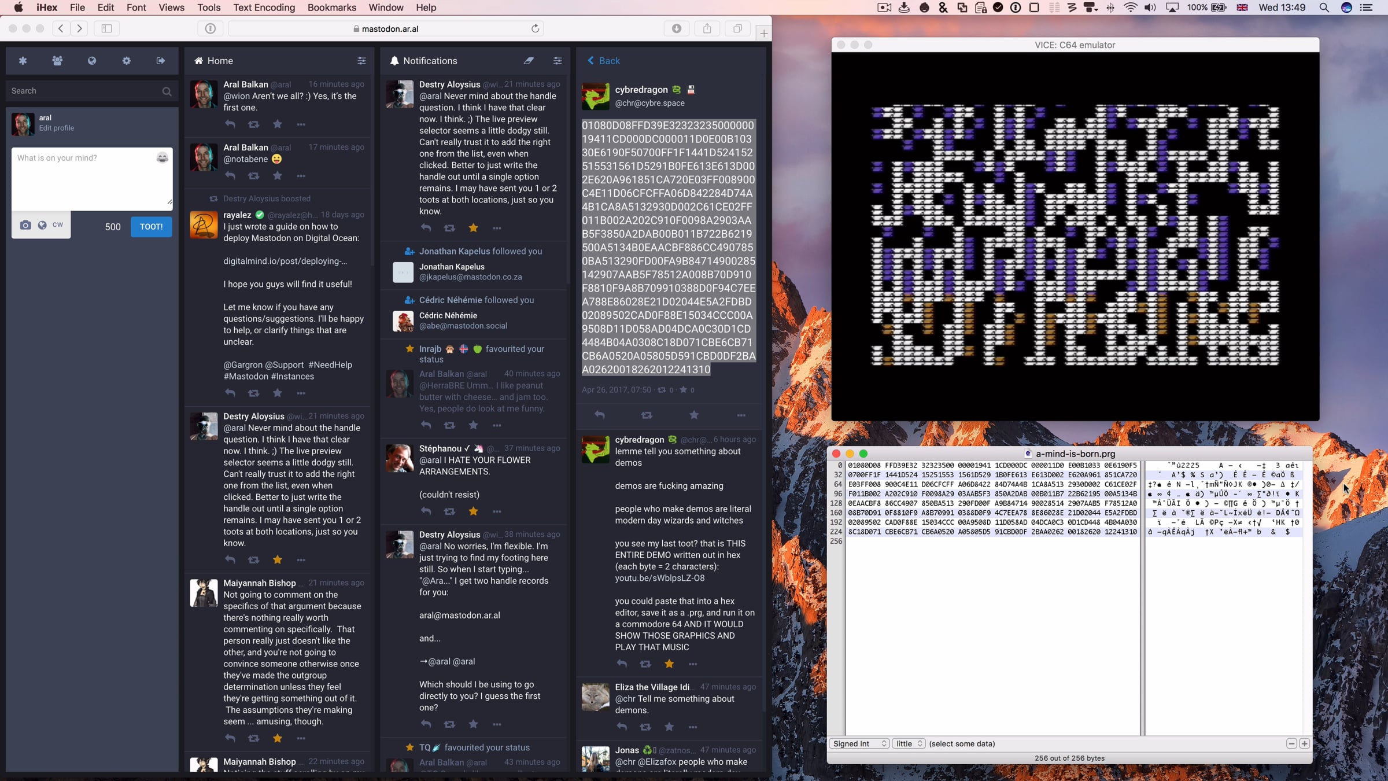The image size is (1388, 781).
Task: Toggle the CW content warning button
Action: point(58,225)
